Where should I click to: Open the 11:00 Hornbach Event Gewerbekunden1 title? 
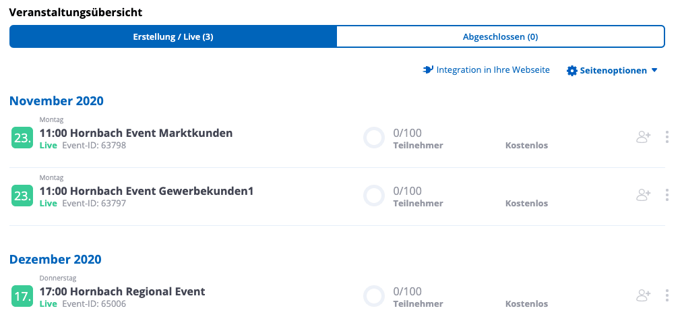(x=146, y=191)
